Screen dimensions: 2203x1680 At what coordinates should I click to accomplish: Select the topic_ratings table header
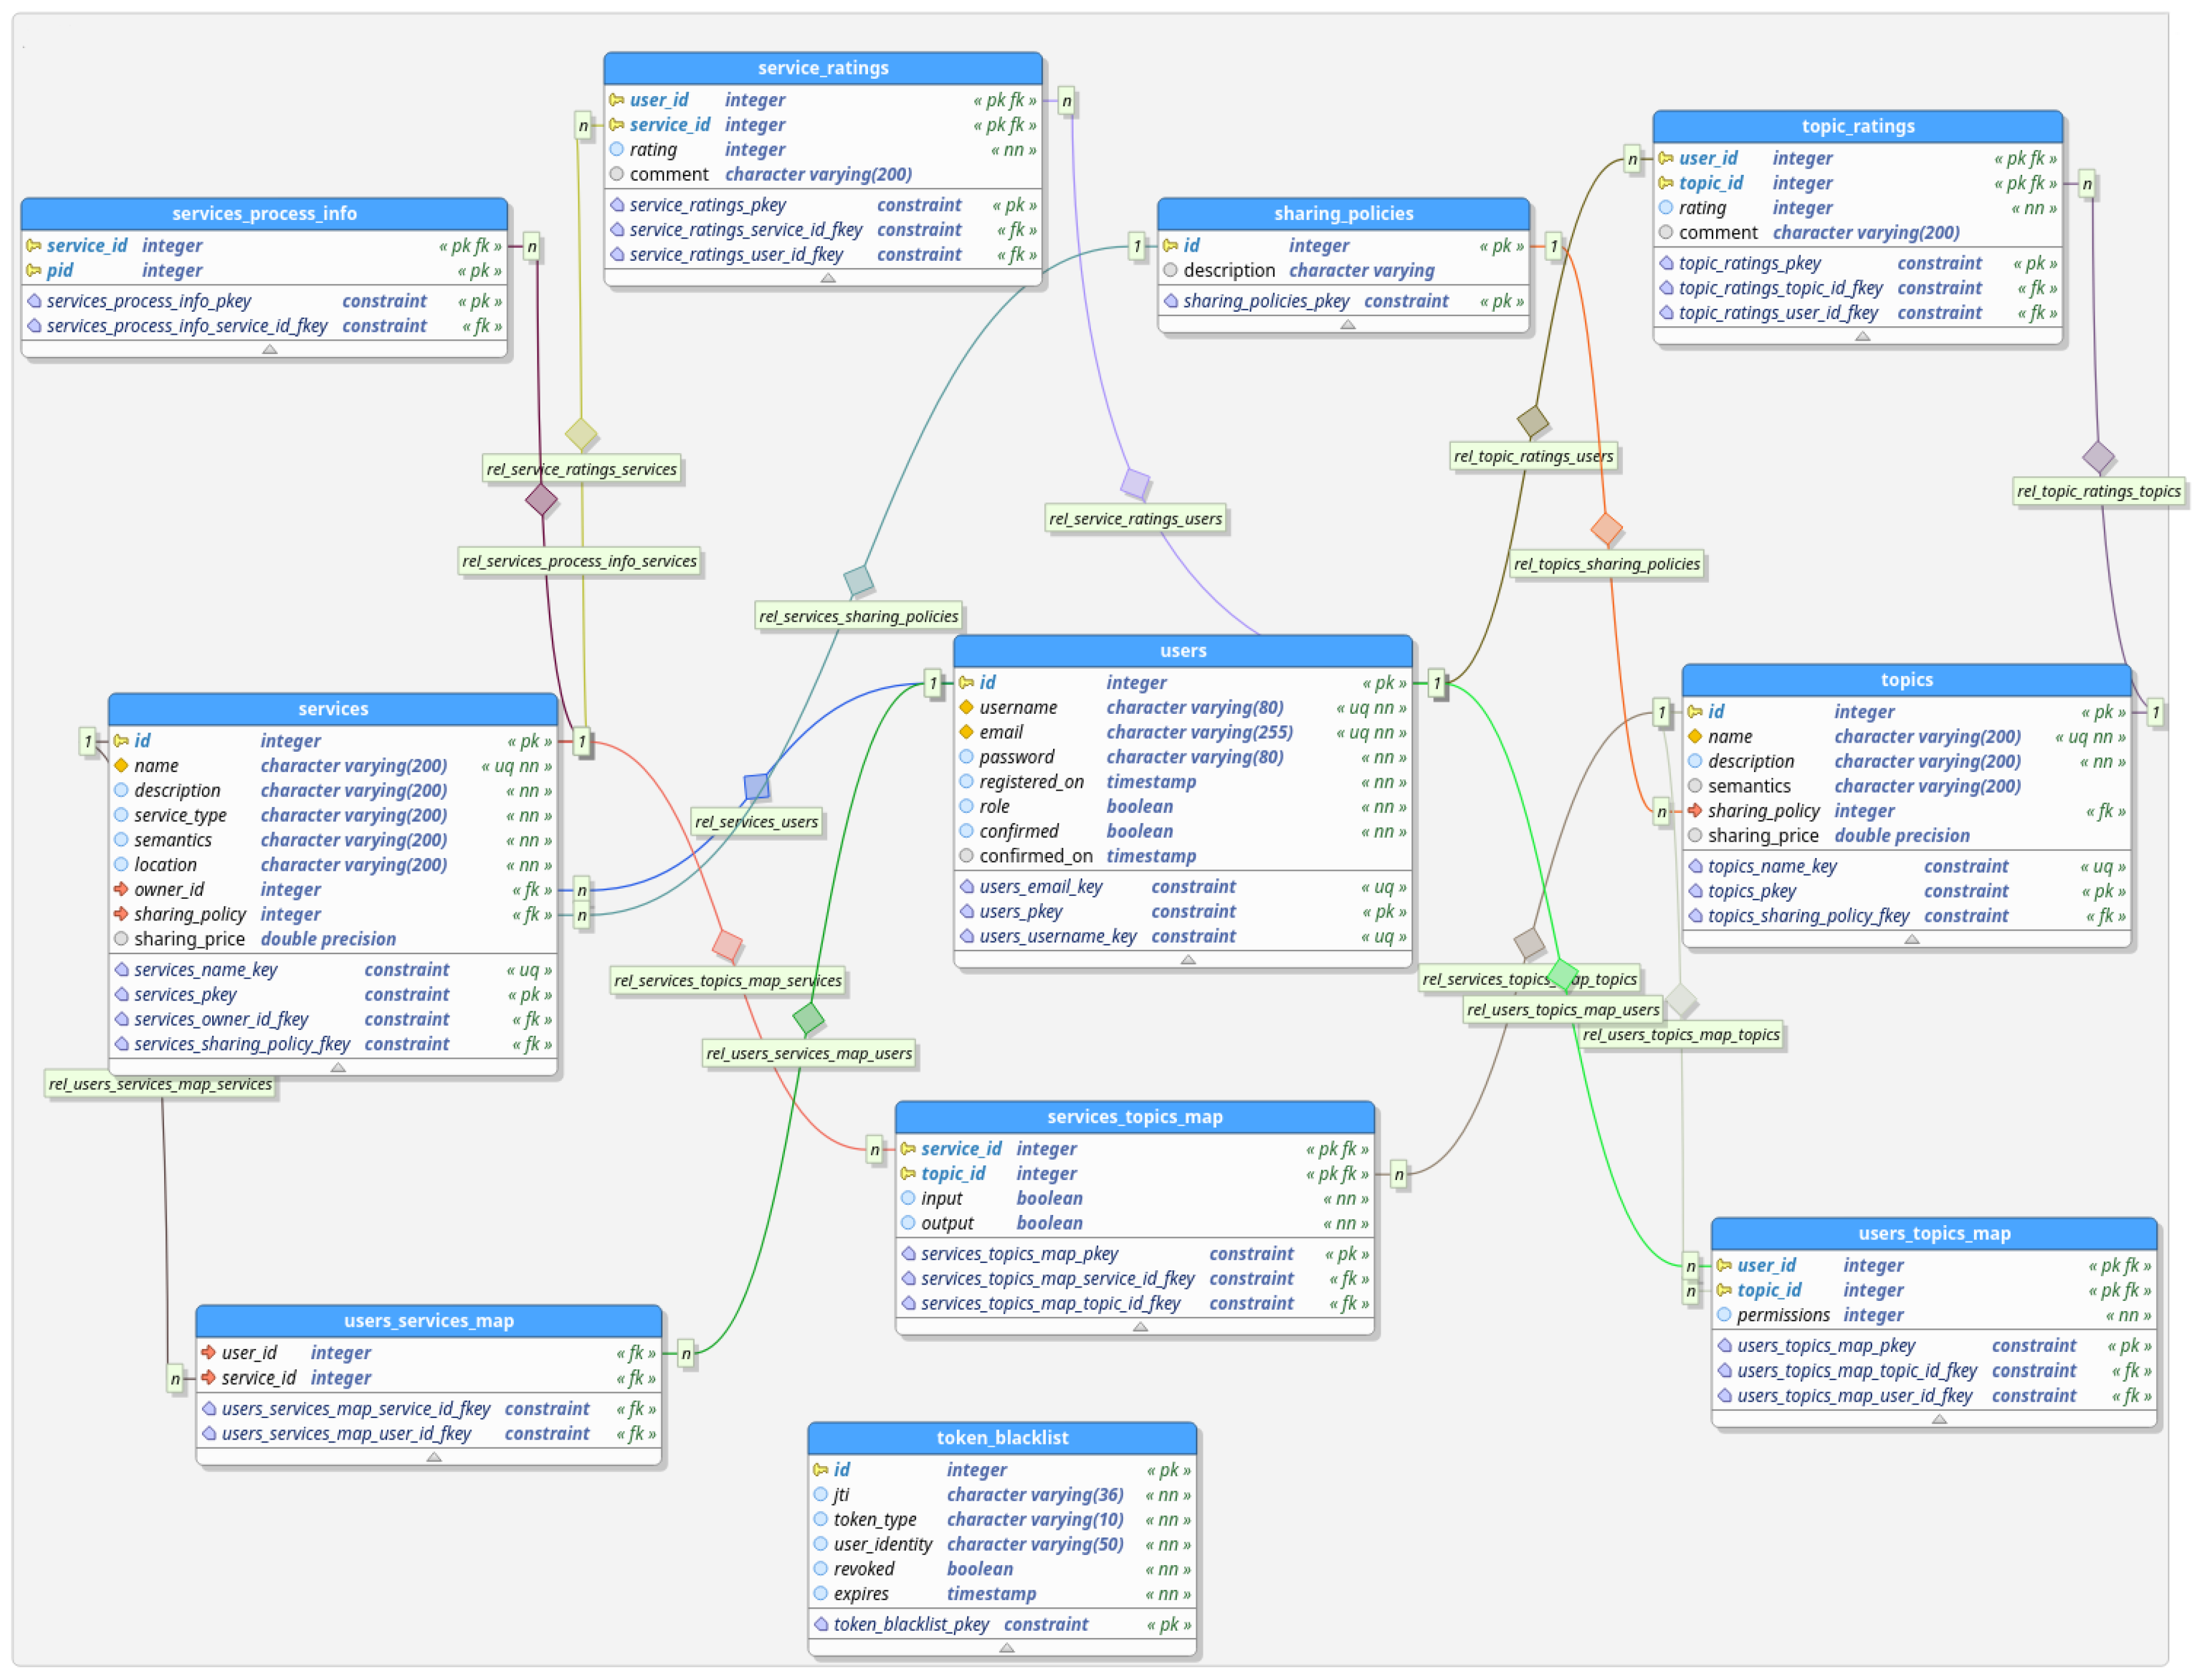click(1857, 126)
